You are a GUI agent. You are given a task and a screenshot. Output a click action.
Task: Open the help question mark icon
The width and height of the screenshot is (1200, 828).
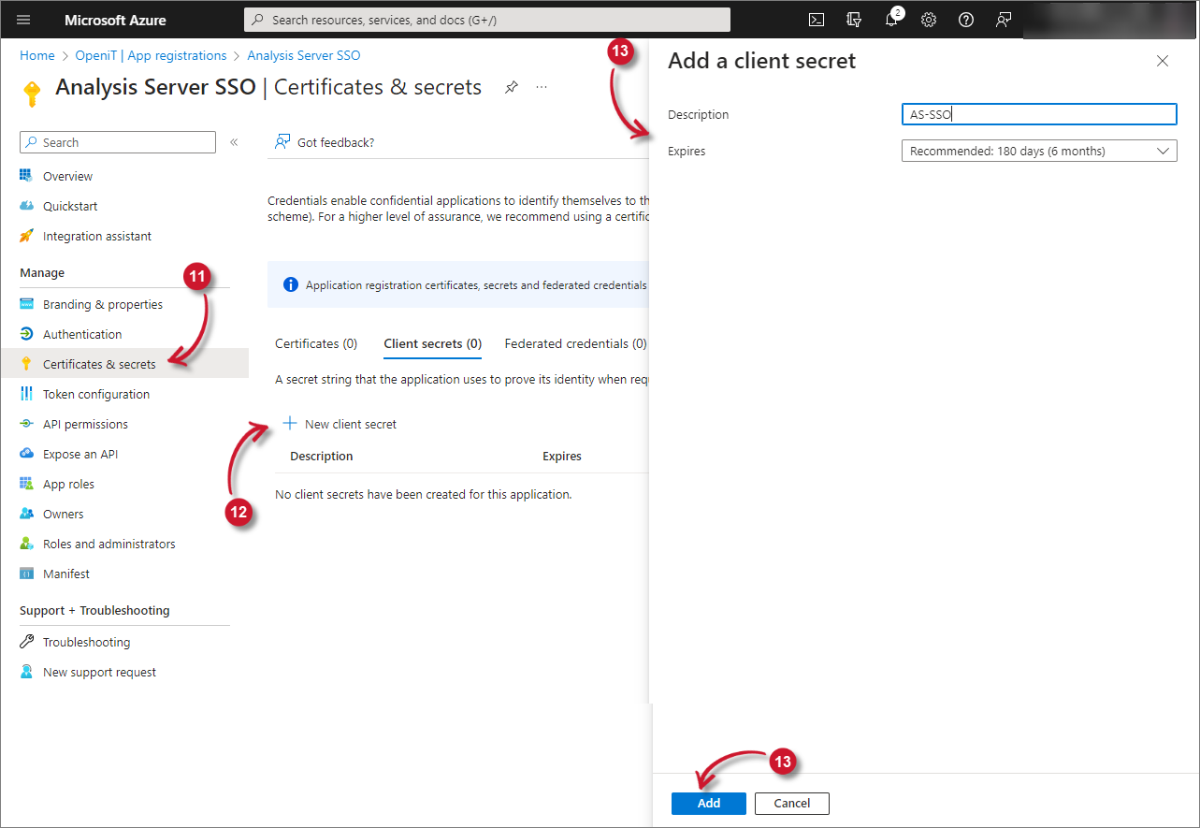point(966,20)
